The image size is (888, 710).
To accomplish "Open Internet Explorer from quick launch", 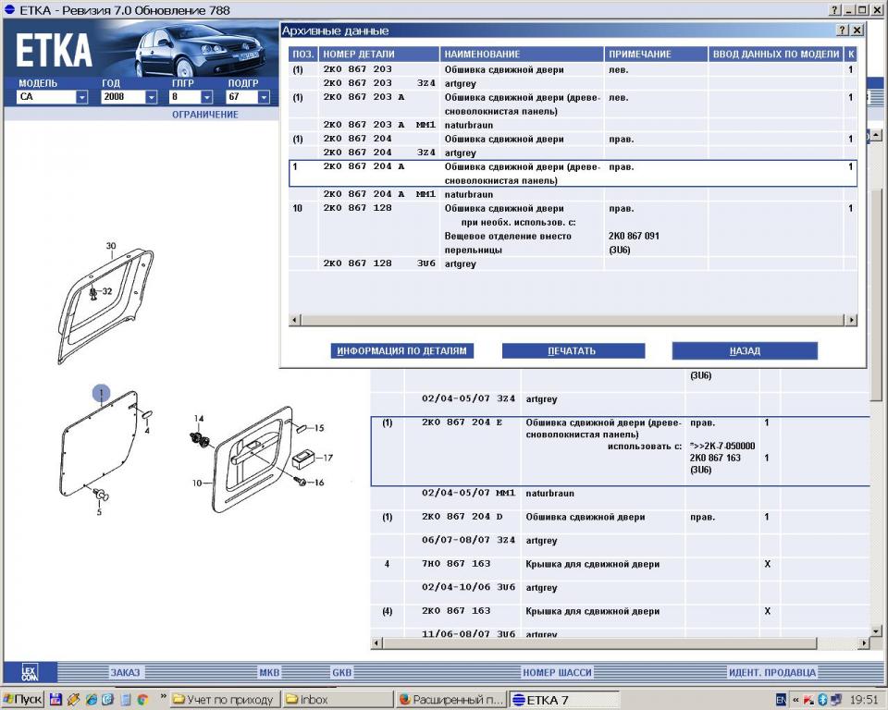I will click(x=92, y=699).
